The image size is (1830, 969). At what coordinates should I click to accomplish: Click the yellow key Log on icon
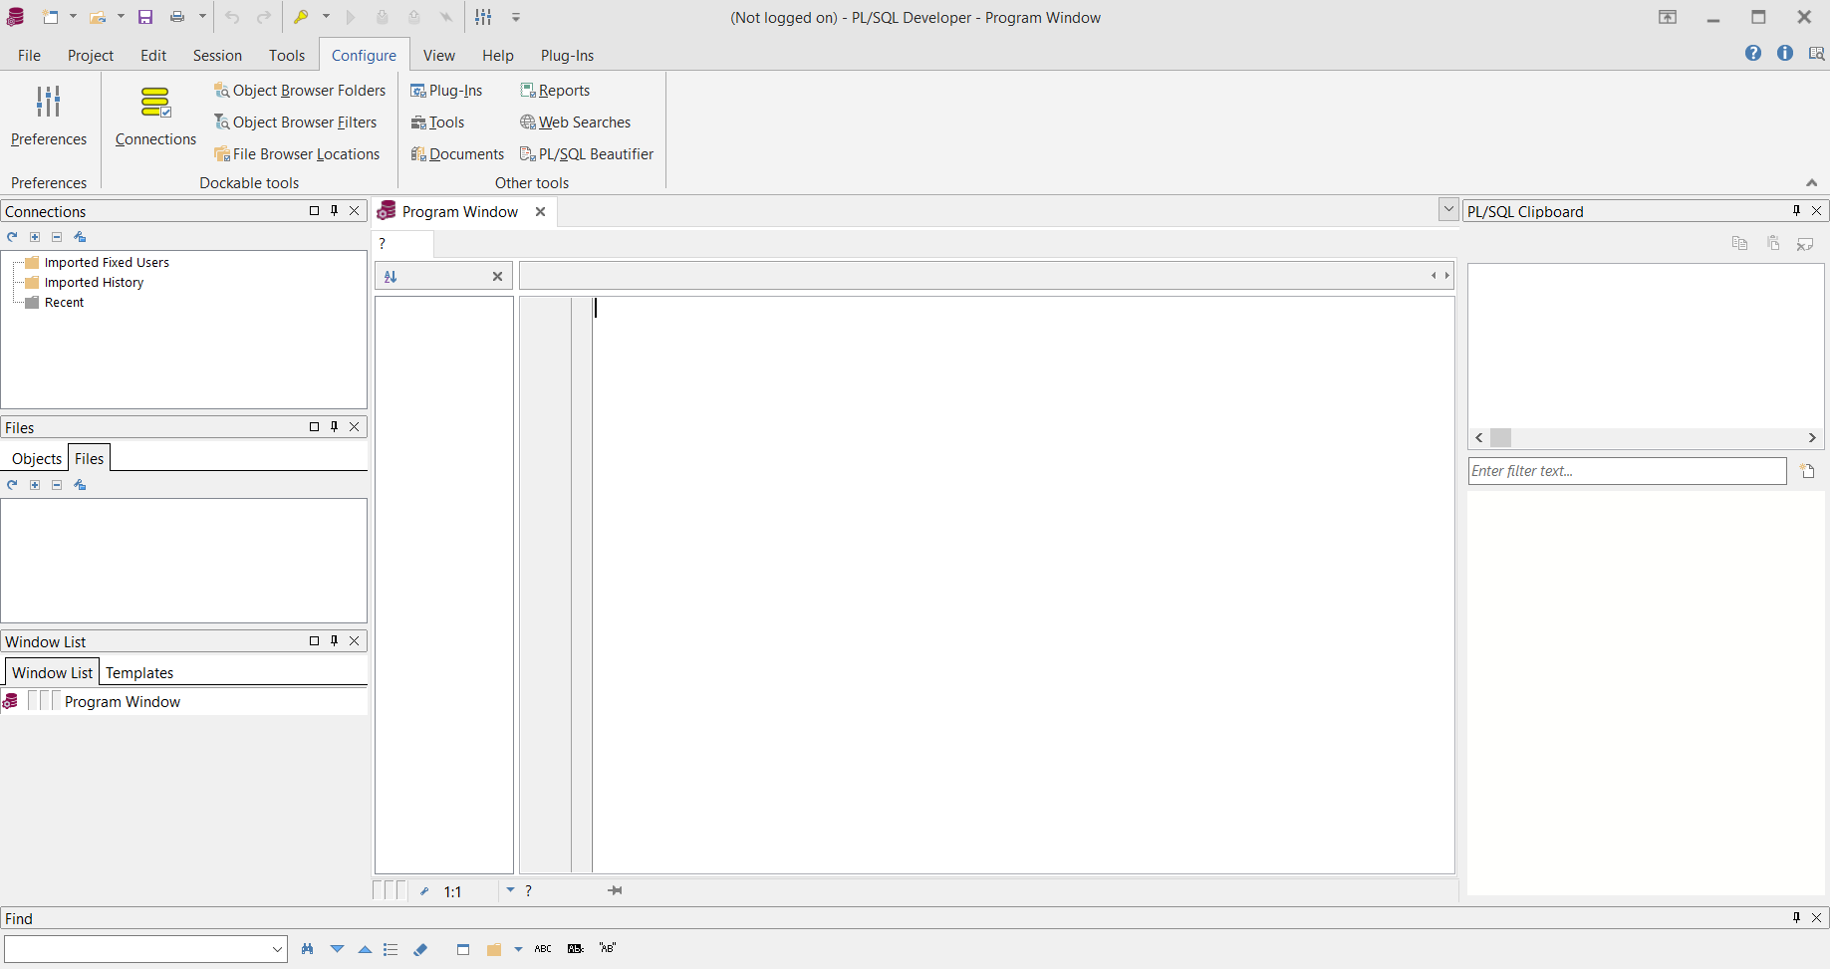click(301, 17)
